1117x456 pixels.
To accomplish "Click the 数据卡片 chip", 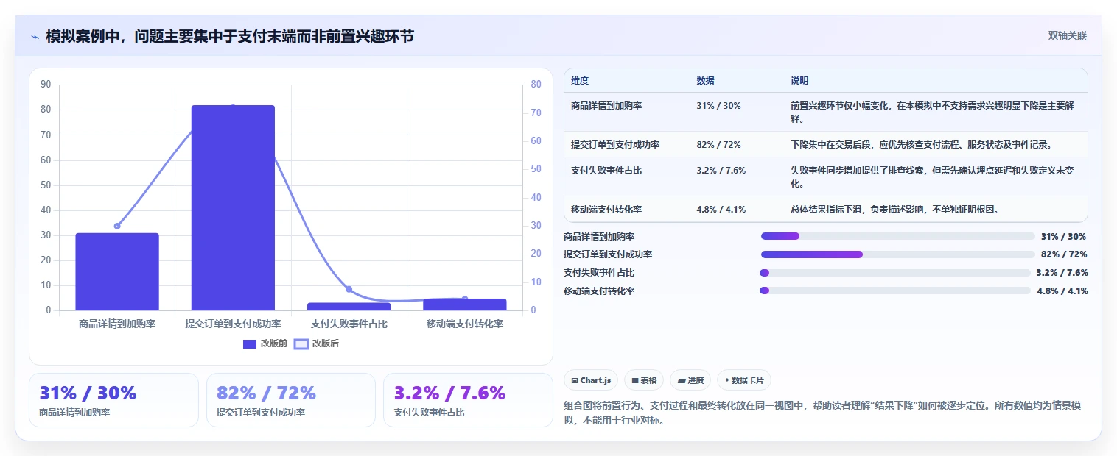I will pos(744,380).
